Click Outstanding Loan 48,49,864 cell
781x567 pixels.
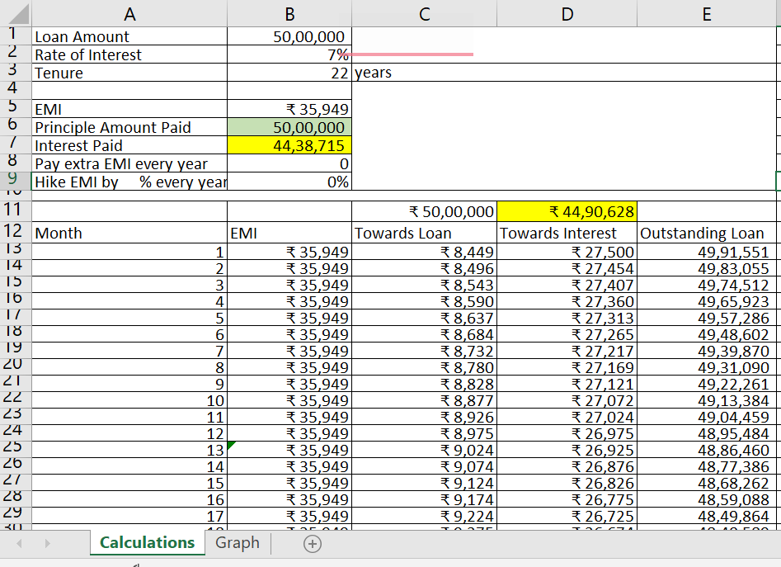click(x=706, y=516)
